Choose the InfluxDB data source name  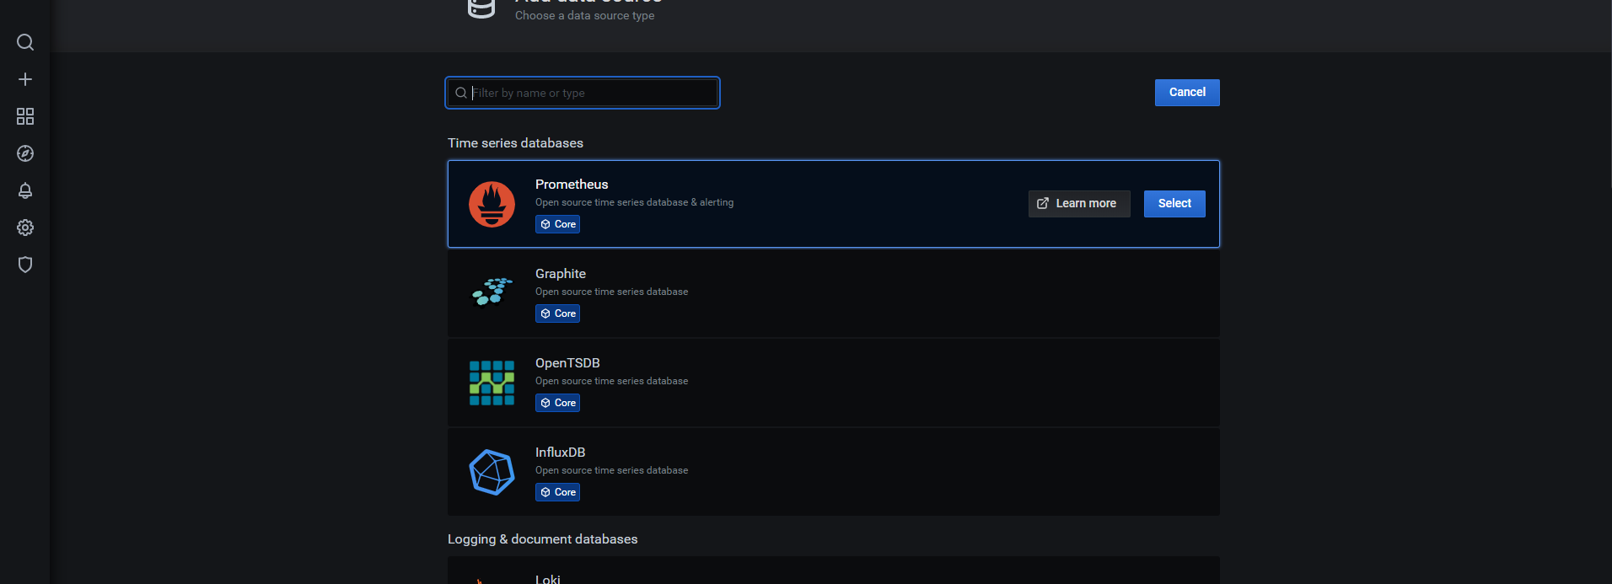[x=560, y=453]
